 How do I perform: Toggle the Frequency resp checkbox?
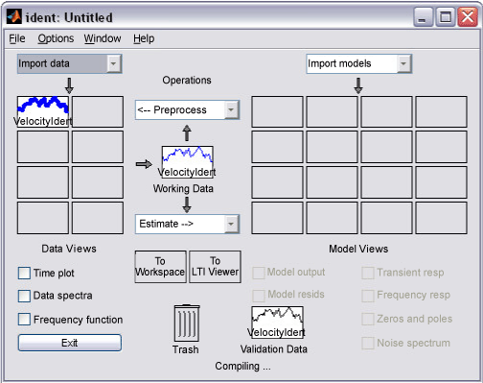(x=368, y=296)
